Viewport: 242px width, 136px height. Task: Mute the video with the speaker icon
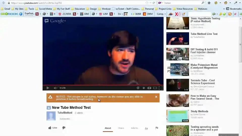pos(55,88)
